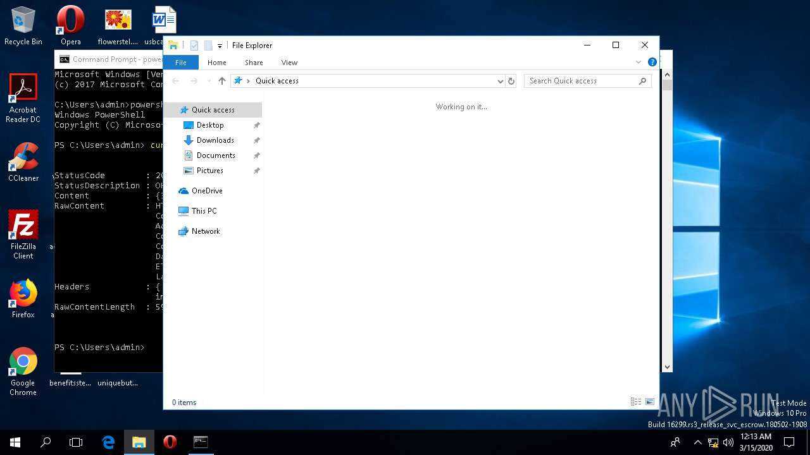Click the Forward navigation arrow
This screenshot has height=455, width=810.
point(194,81)
